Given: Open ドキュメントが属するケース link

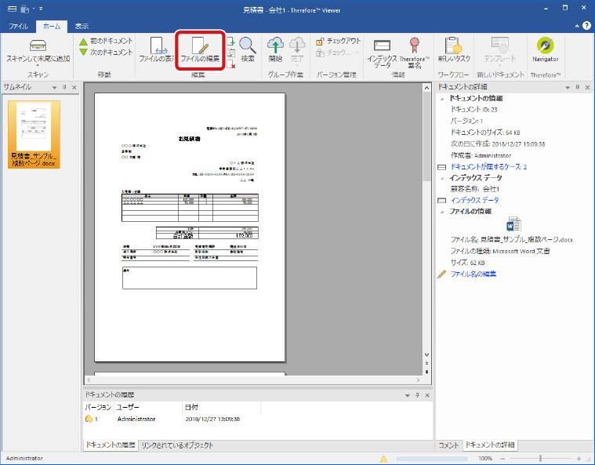Looking at the screenshot, I should click(x=488, y=167).
